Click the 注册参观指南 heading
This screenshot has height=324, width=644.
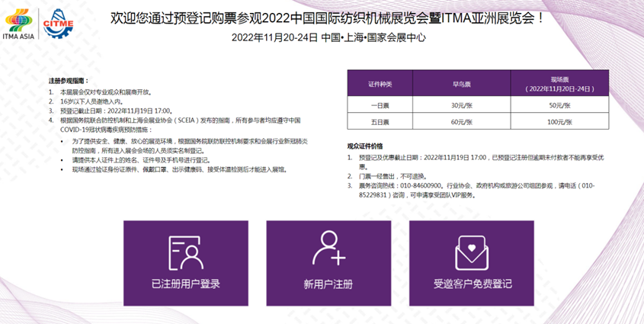[x=69, y=80]
